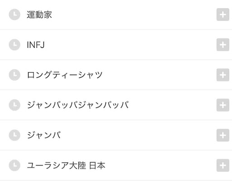Open the ロングティーシャツ recent search

pos(65,75)
